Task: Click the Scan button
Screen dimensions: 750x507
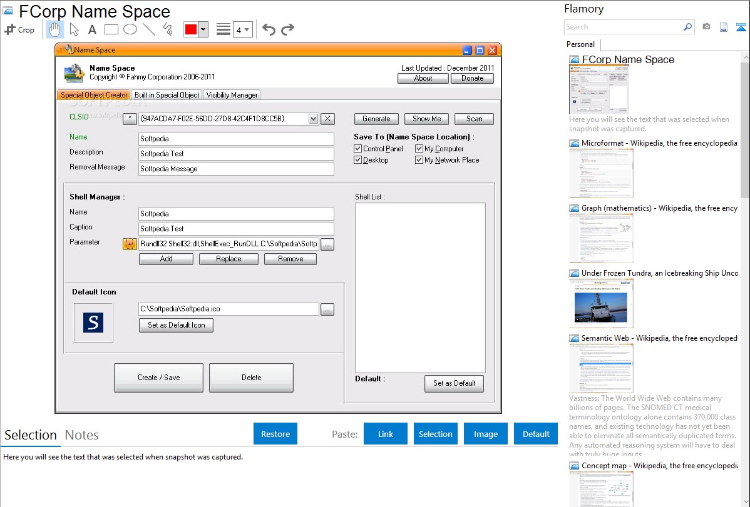Action: 474,119
